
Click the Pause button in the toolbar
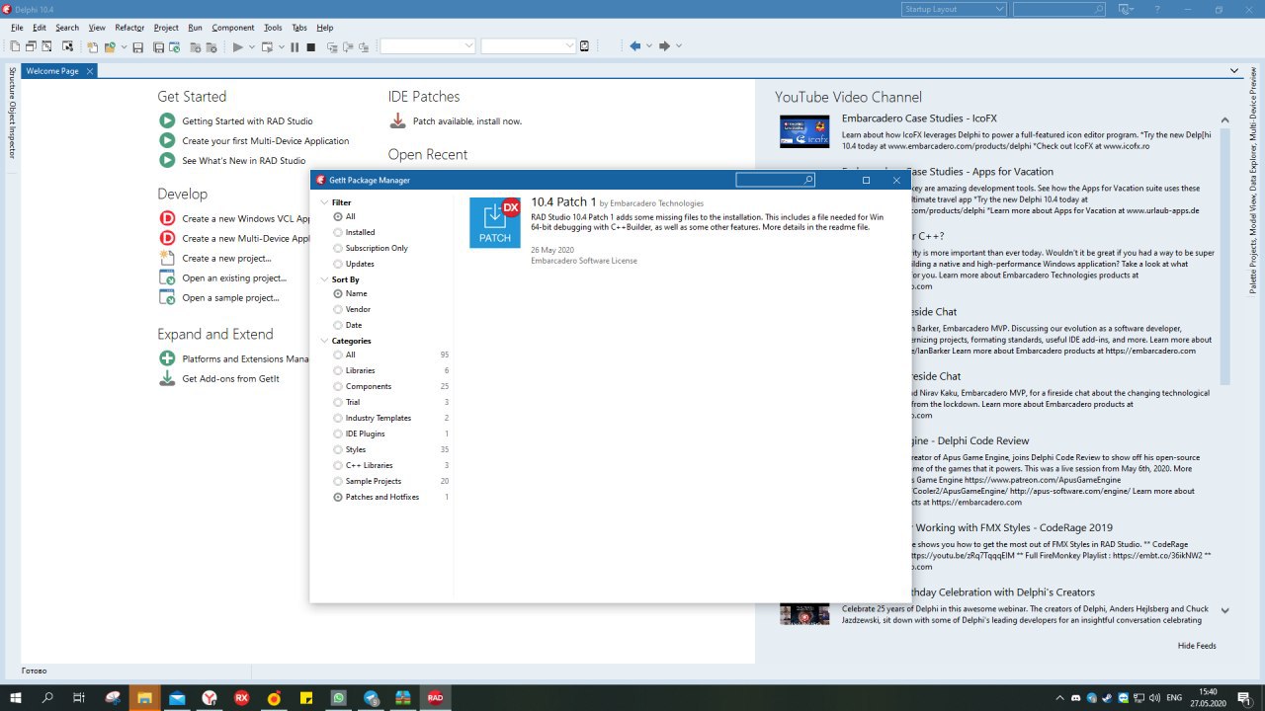pos(295,46)
